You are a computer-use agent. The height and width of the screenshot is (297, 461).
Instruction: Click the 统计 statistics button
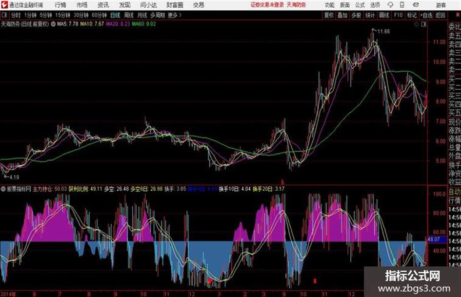[x=370, y=15]
